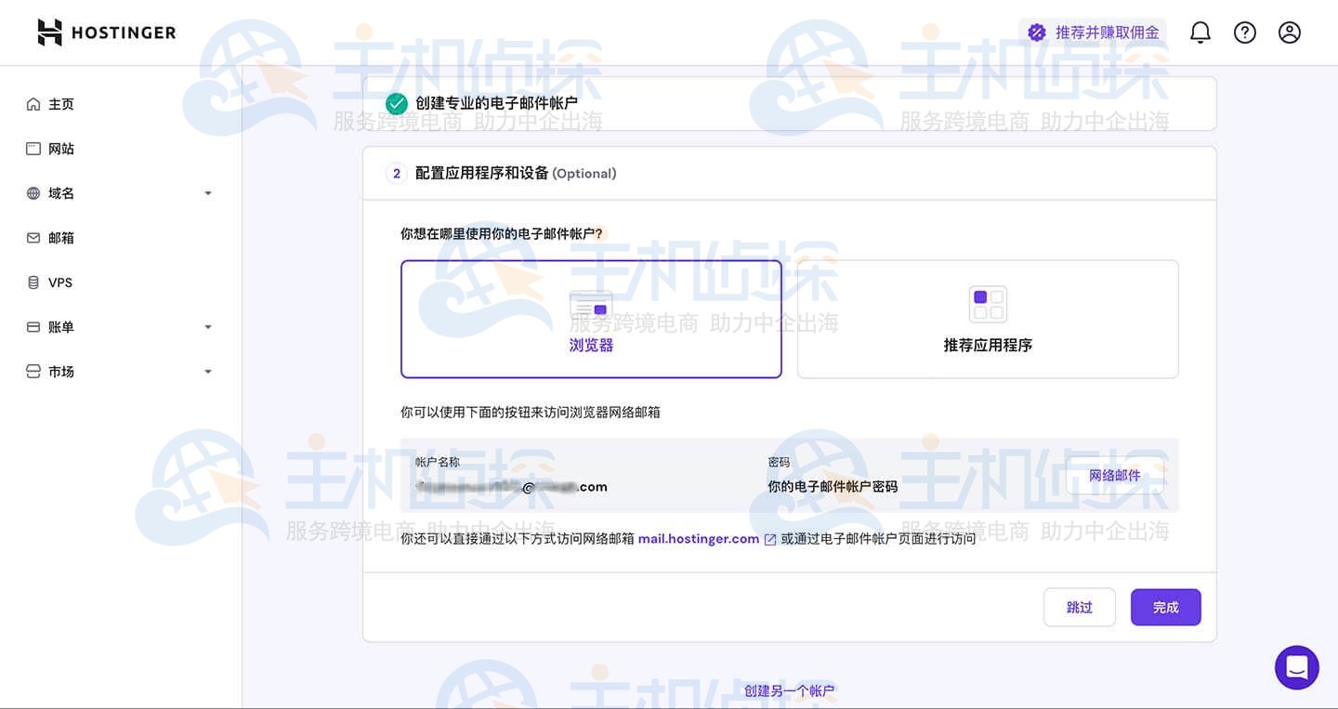1338x709 pixels.
Task: Expand the 市场 sidebar menu arrow
Action: [x=208, y=372]
